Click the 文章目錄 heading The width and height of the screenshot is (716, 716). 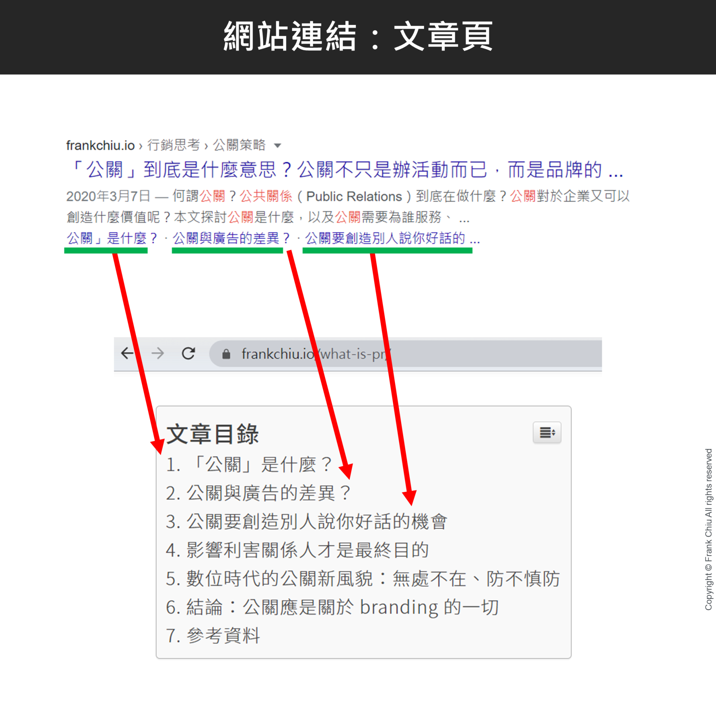(x=213, y=434)
